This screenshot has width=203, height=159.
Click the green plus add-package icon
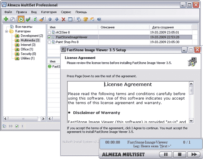click(x=6, y=19)
